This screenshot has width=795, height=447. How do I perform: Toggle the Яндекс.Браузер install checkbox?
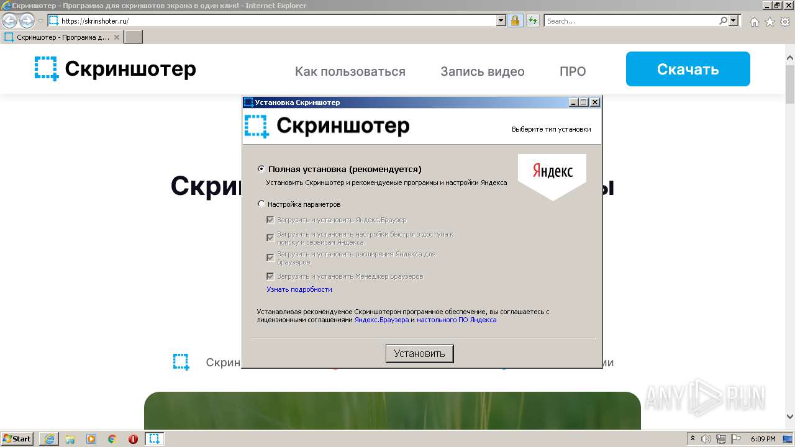pyautogui.click(x=270, y=220)
